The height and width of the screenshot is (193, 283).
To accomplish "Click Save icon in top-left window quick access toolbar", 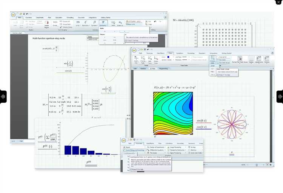I will click(x=24, y=14).
